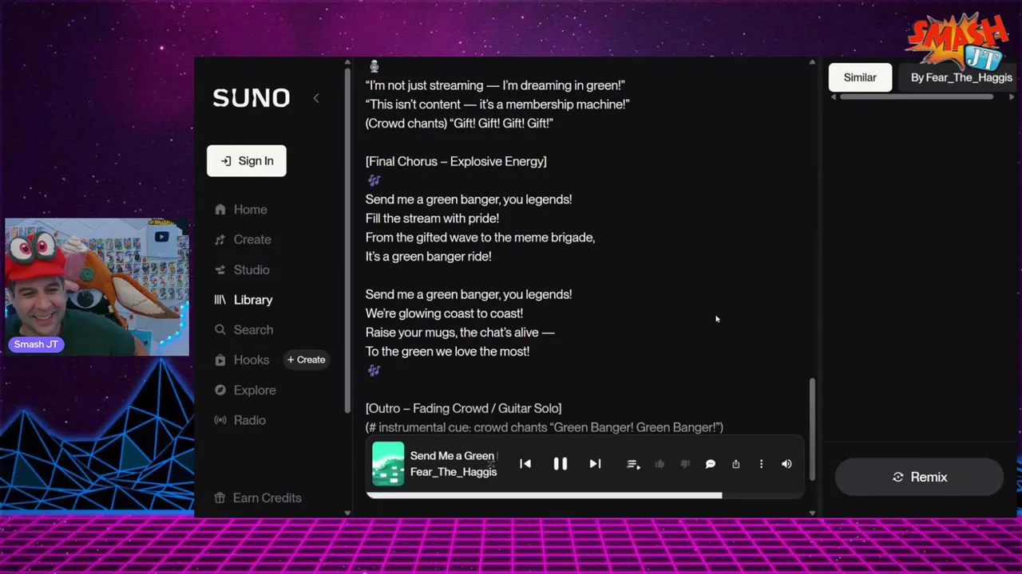Open the comments bubble in player
Screen dimensions: 1022x574
[x=711, y=464]
